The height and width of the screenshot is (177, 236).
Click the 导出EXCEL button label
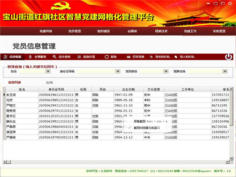pos(162,57)
